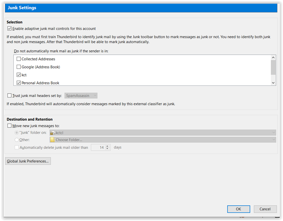The height and width of the screenshot is (221, 283).
Task: Open the Choose Folder dropdown
Action: (163, 140)
